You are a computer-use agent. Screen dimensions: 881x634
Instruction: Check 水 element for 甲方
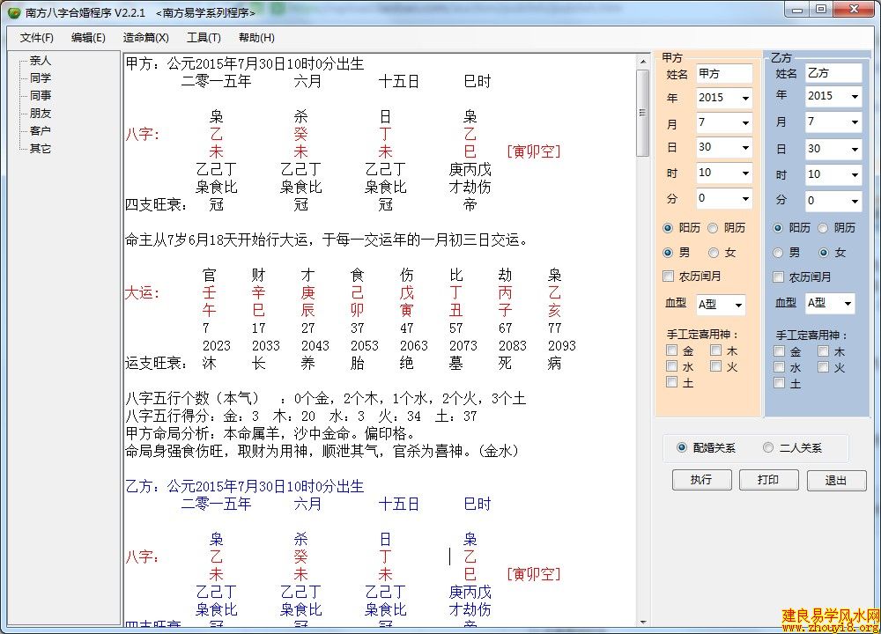(672, 366)
